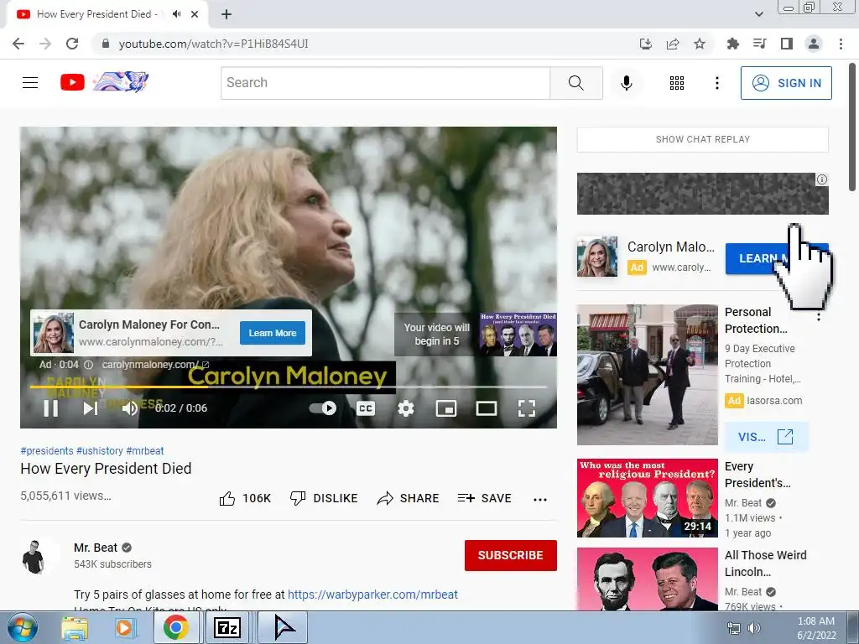This screenshot has width=859, height=644.
Task: Open the player settings gear
Action: pyautogui.click(x=406, y=408)
